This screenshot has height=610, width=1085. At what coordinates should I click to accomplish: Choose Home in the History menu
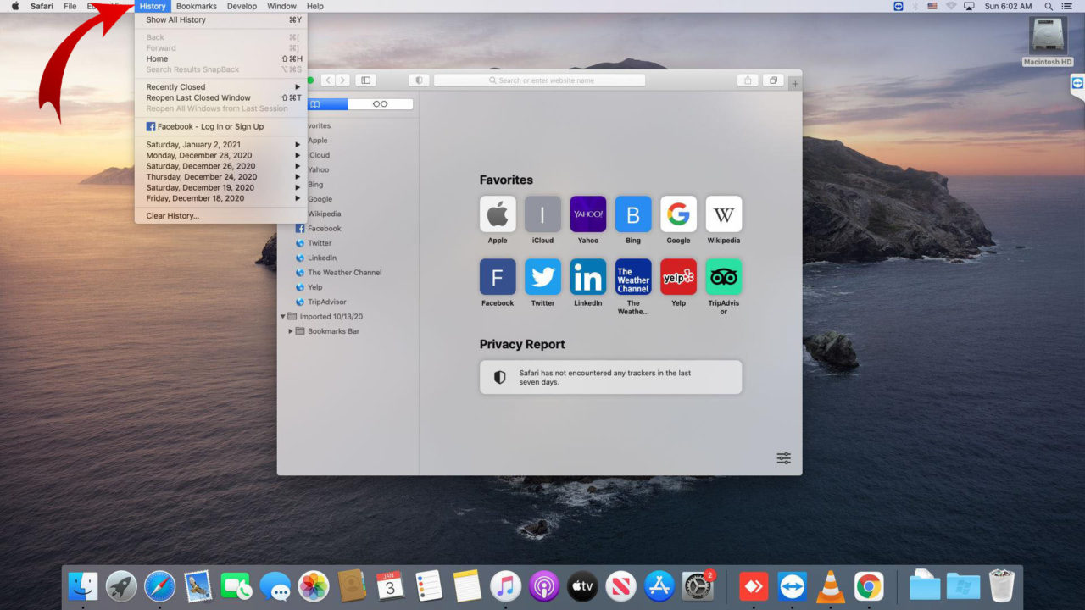(221, 59)
